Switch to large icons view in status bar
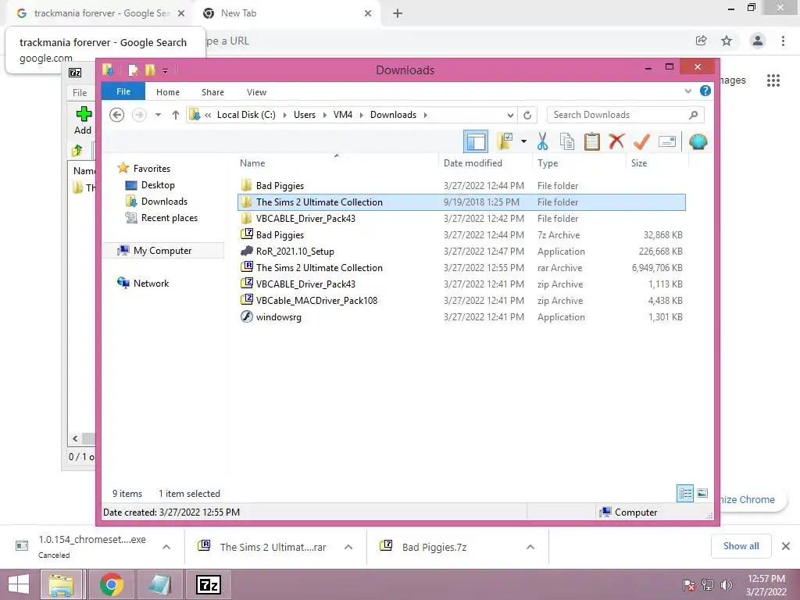Image resolution: width=800 pixels, height=600 pixels. coord(702,493)
